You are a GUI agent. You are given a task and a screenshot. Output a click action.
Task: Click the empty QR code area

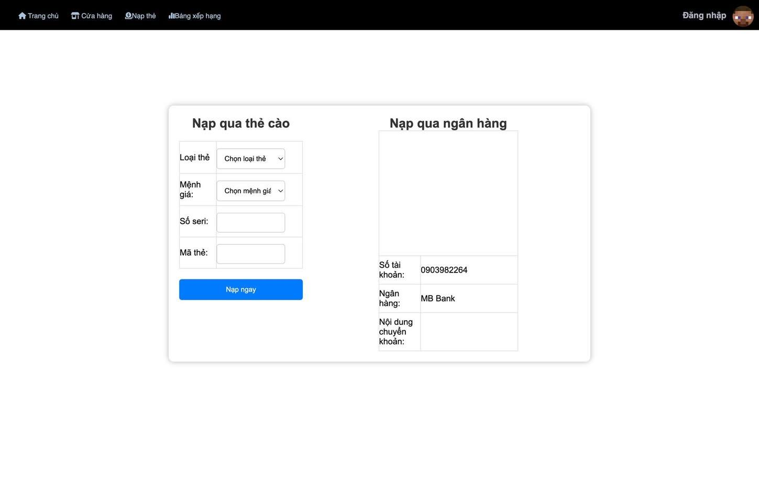448,193
